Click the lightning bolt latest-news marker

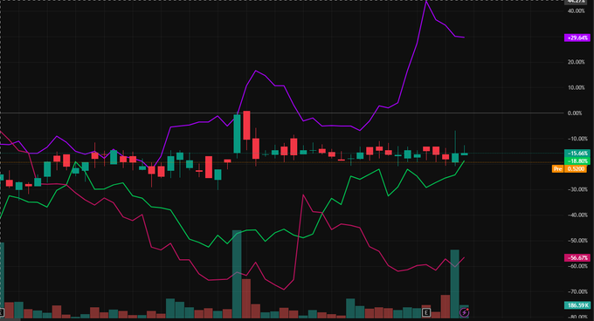tap(464, 312)
